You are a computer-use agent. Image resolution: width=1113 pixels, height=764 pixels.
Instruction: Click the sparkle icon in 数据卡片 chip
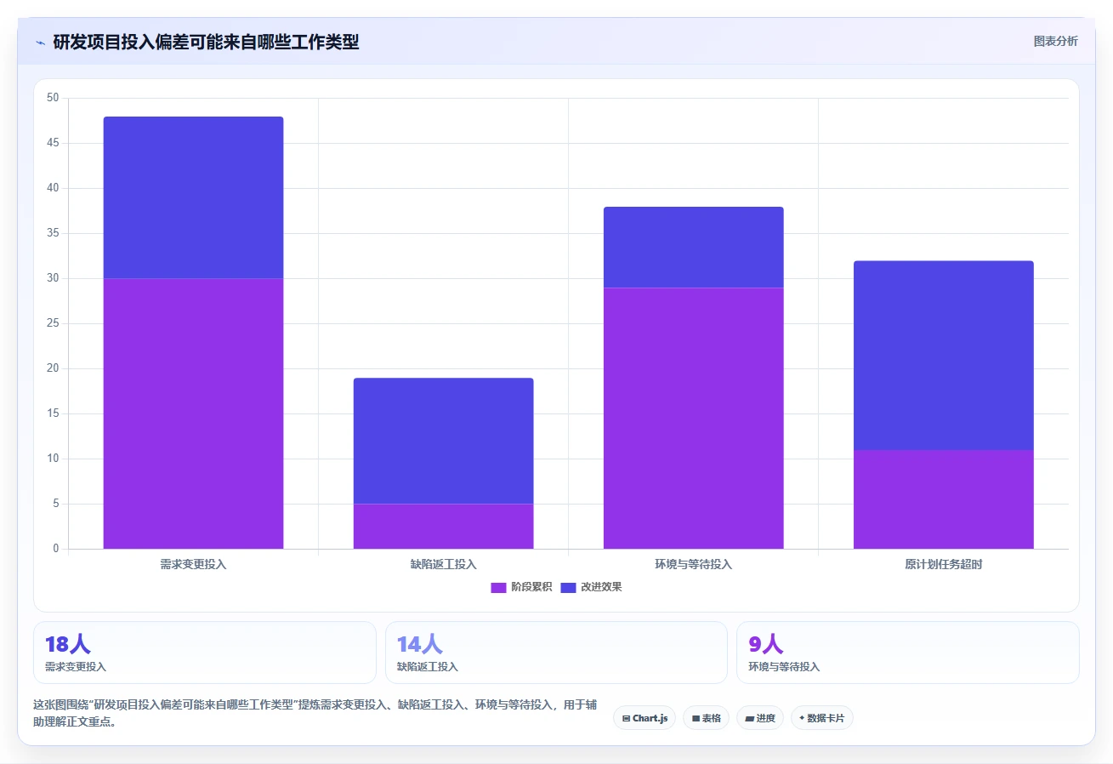pos(802,718)
